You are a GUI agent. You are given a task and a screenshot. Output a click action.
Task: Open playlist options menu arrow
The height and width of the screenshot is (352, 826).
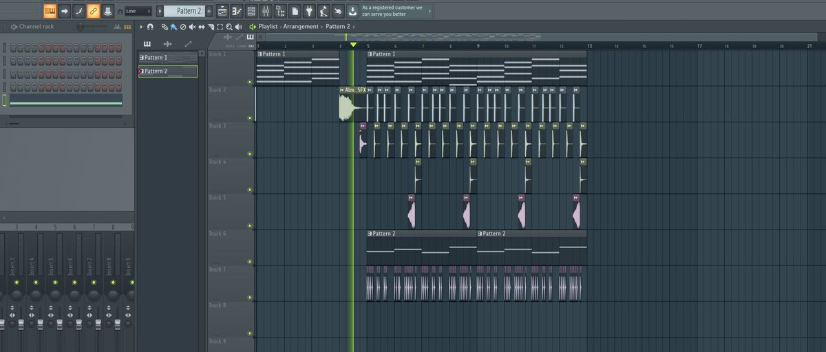click(141, 27)
